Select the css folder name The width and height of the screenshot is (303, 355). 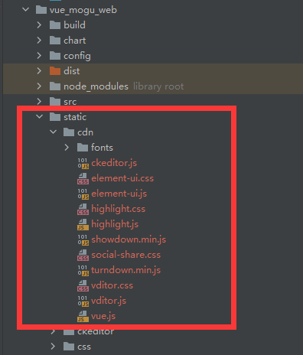coord(84,347)
